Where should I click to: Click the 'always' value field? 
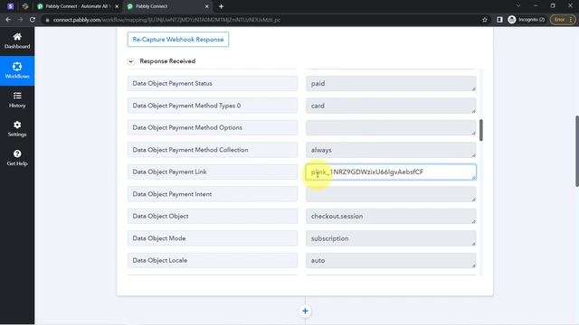coord(391,150)
